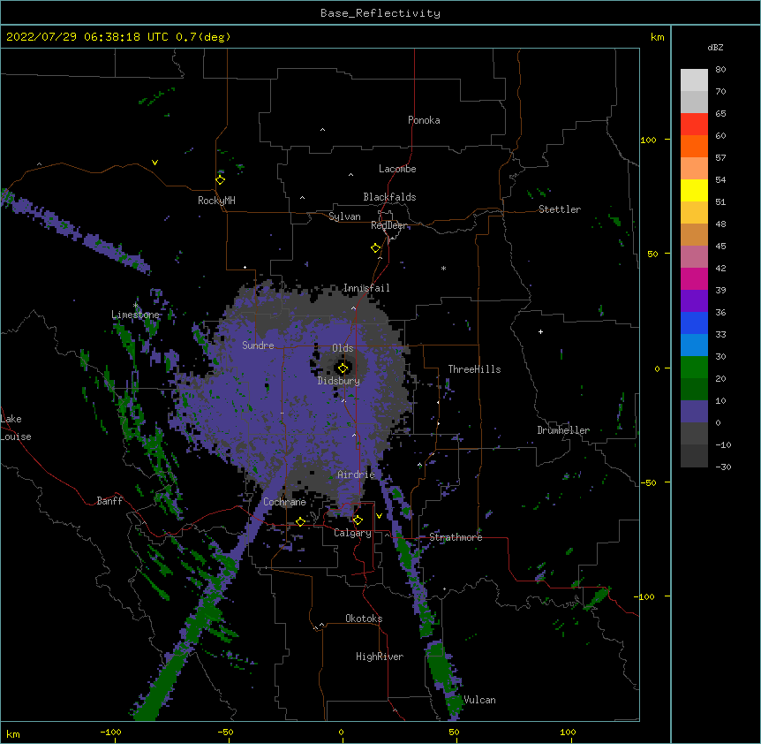This screenshot has width=761, height=744.
Task: Click the Calgary label
Action: coord(352,533)
